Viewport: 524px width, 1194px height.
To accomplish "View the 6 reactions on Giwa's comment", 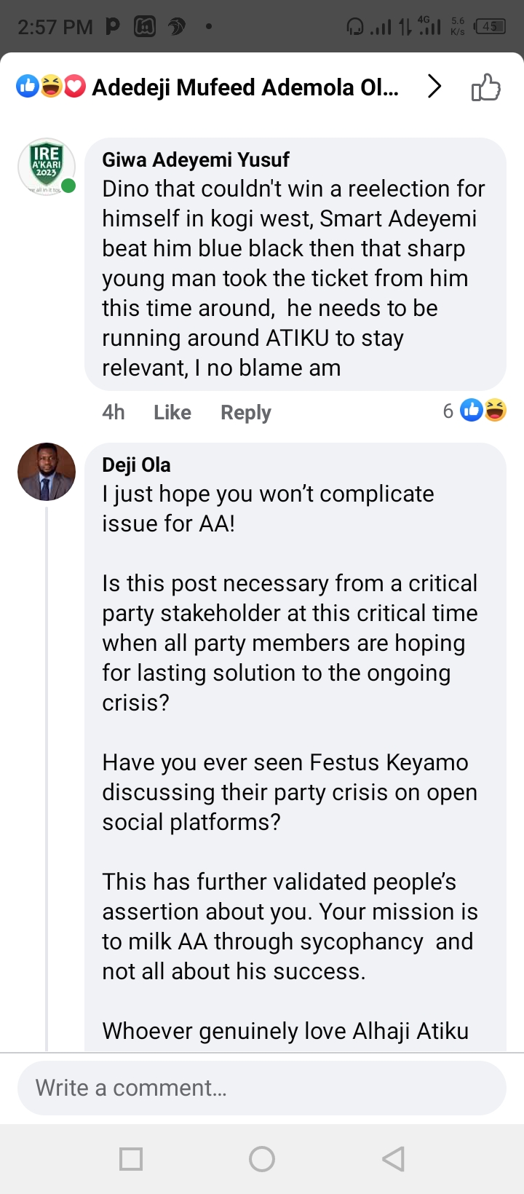I will point(475,411).
